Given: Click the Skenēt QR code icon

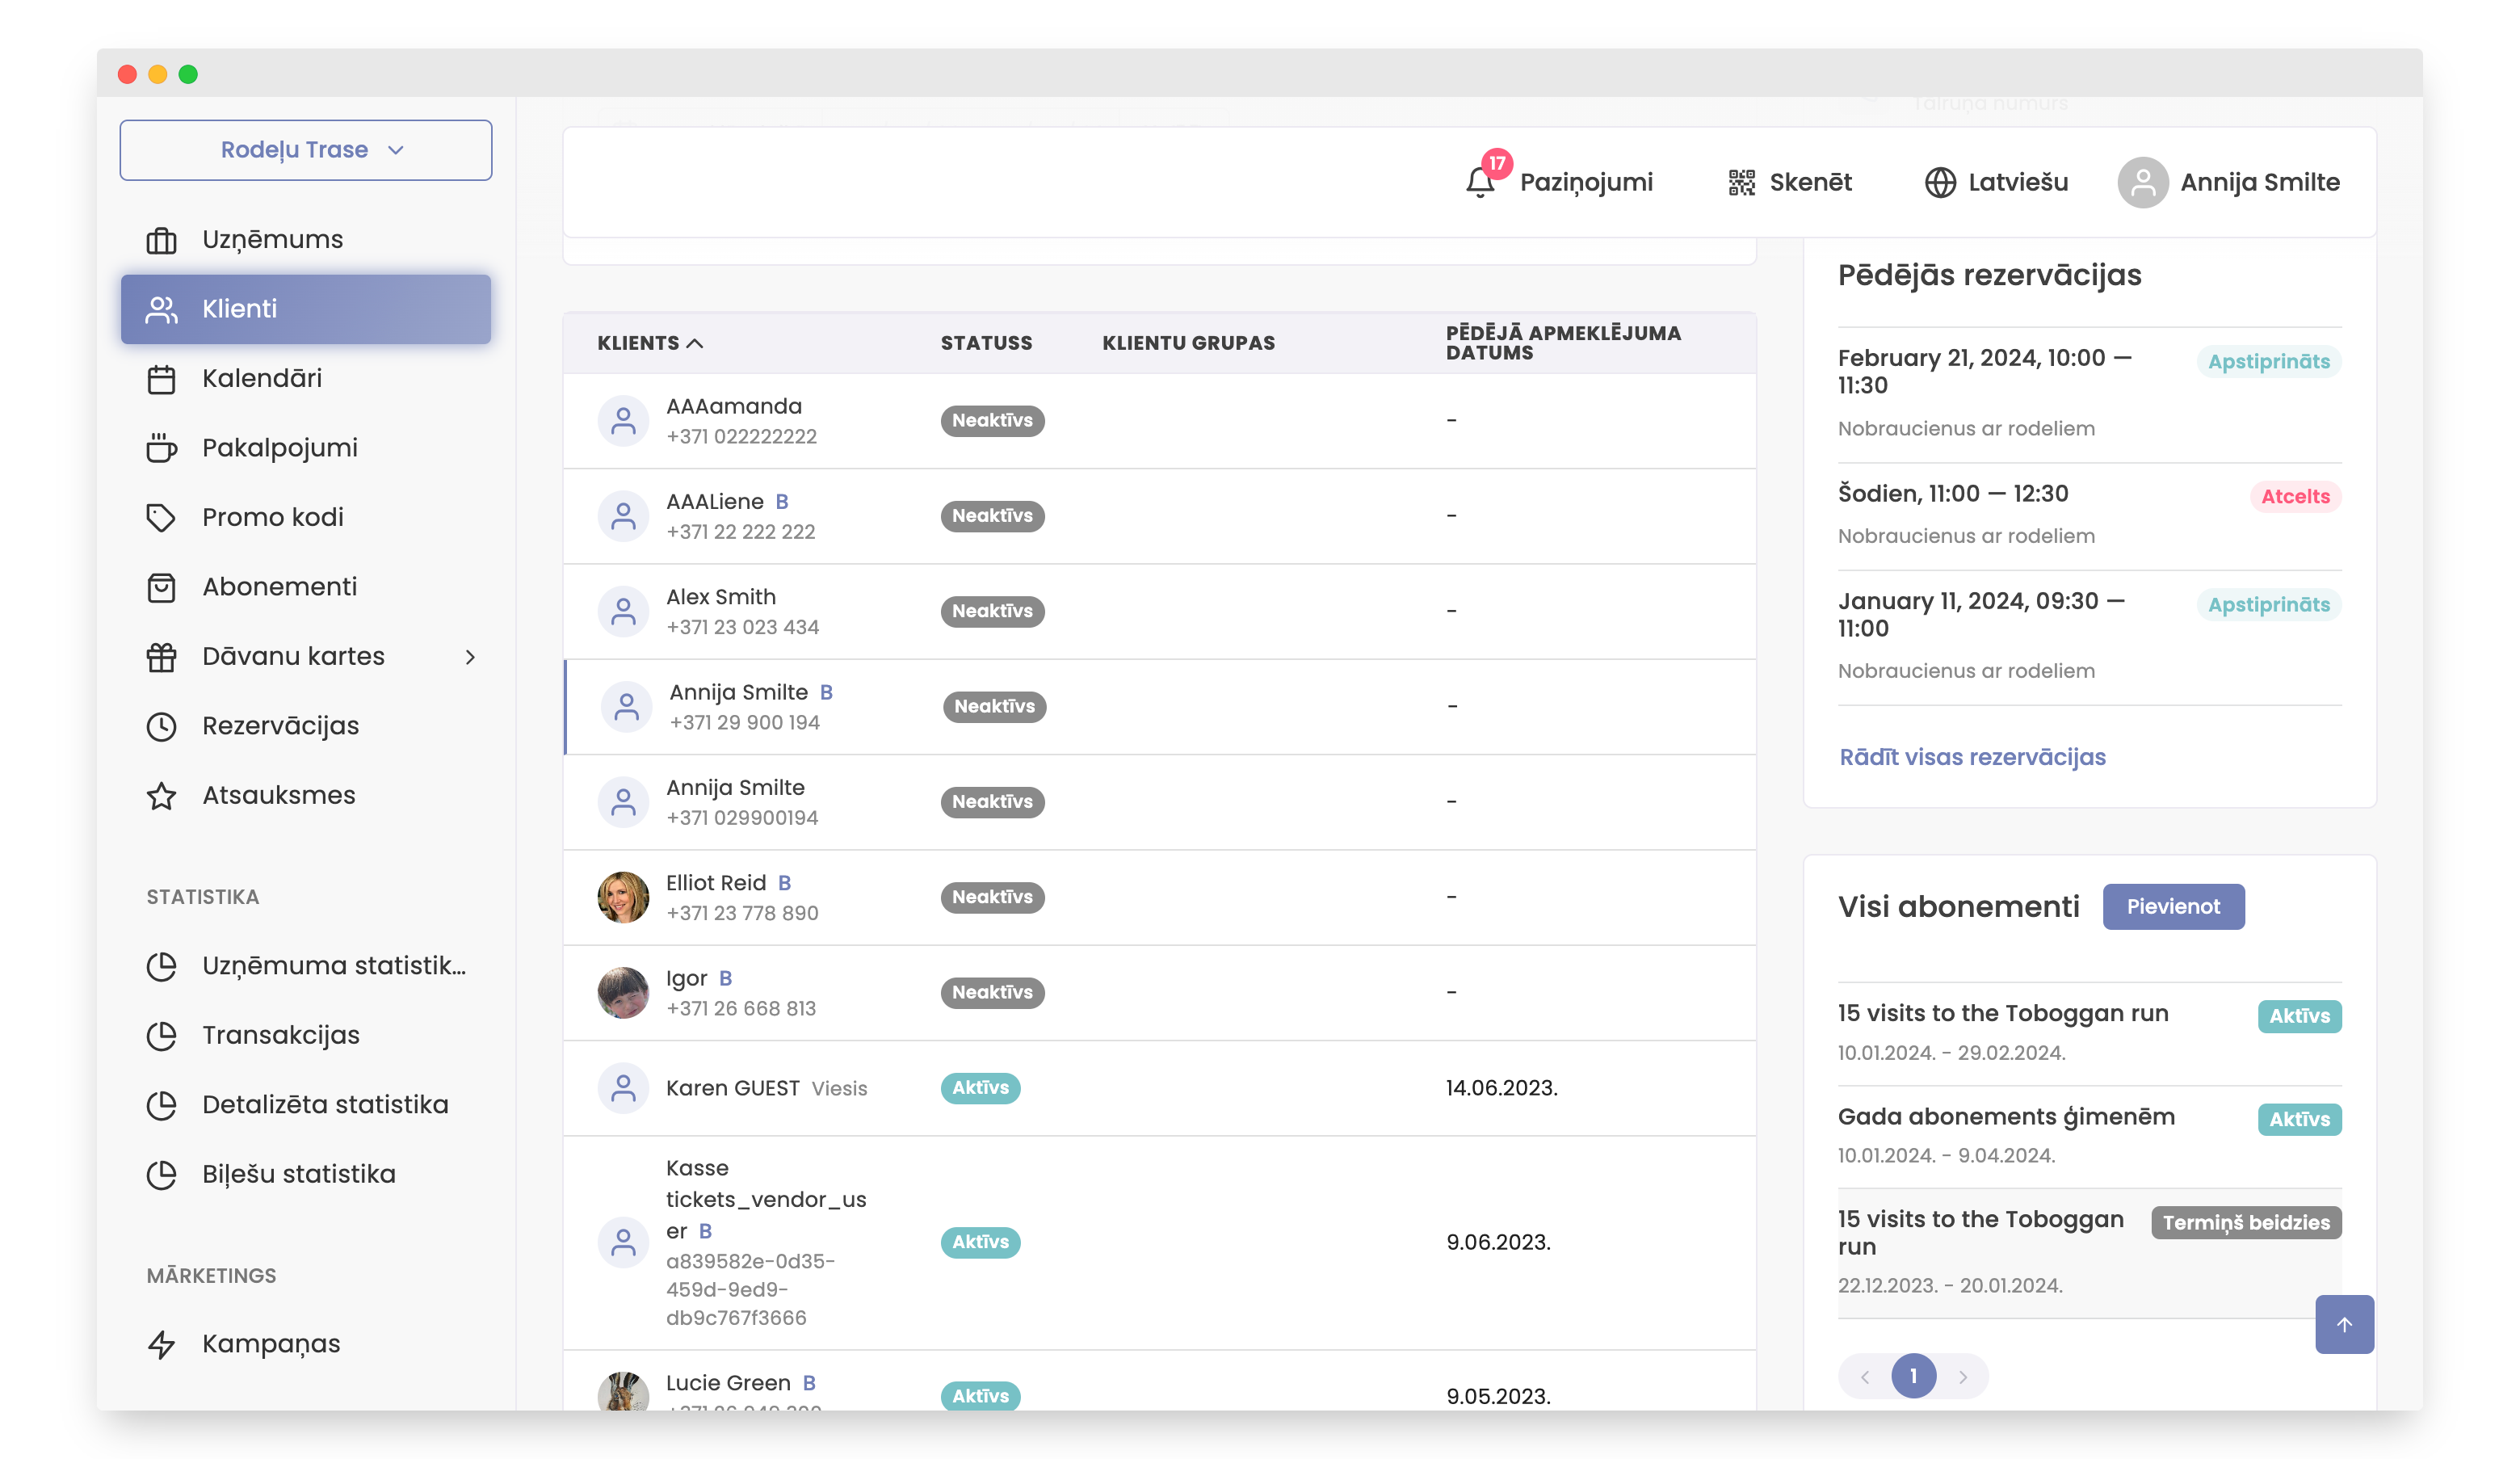Looking at the screenshot, I should tap(1741, 182).
